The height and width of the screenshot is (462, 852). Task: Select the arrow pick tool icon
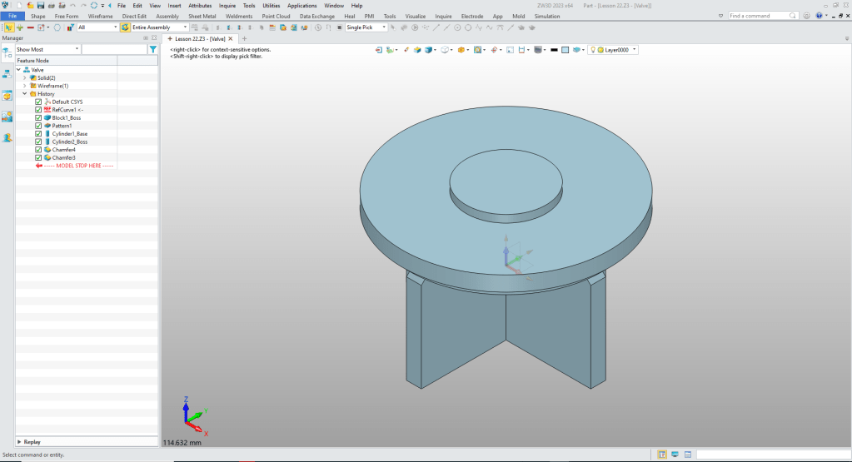click(7, 27)
